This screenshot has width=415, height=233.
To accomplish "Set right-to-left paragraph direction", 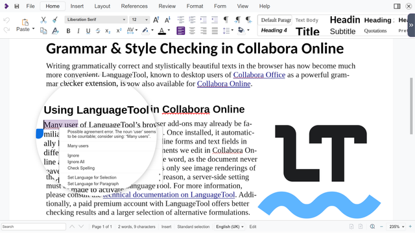I will point(249,20).
